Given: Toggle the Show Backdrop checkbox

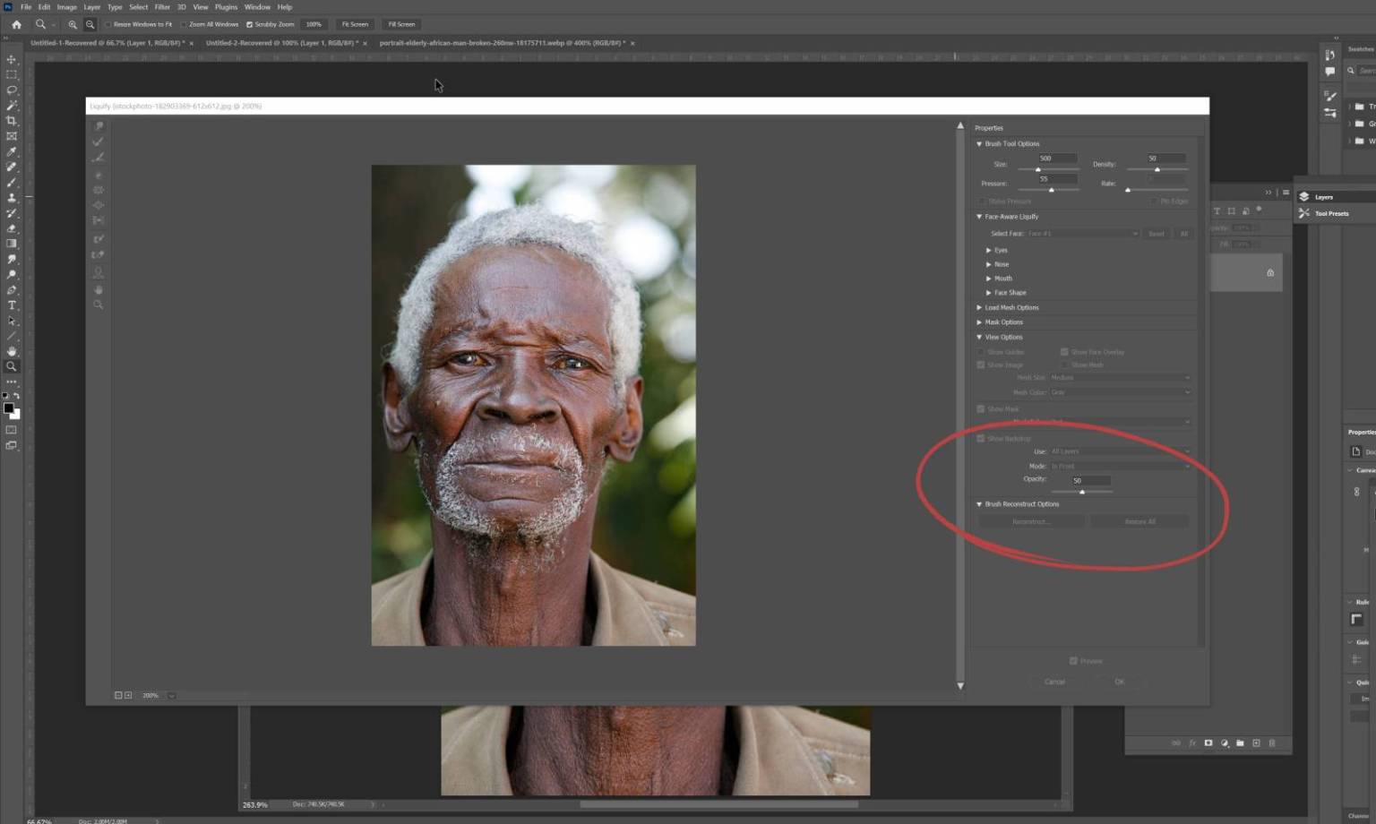Looking at the screenshot, I should 981,439.
